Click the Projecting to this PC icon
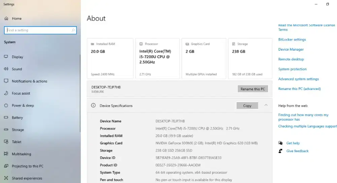This screenshot has height=183, width=337. 6,166
